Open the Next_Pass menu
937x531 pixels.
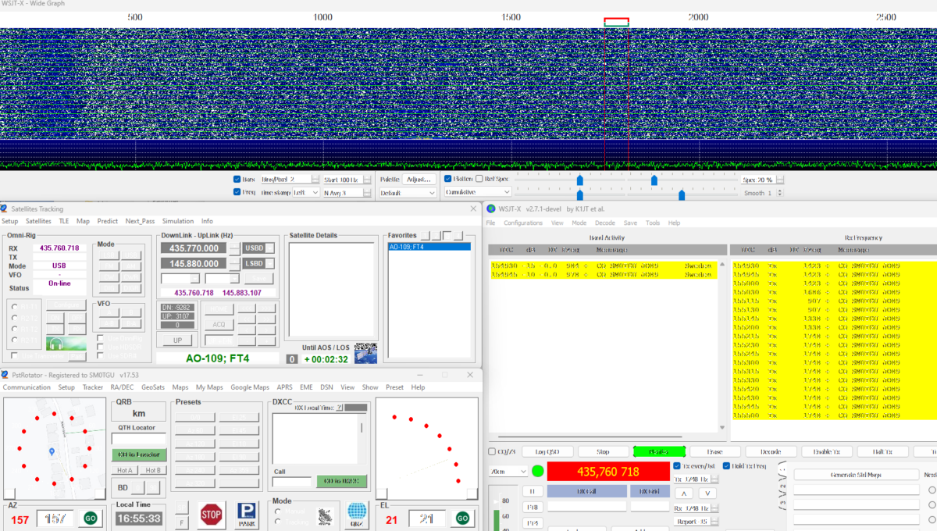[x=140, y=221]
